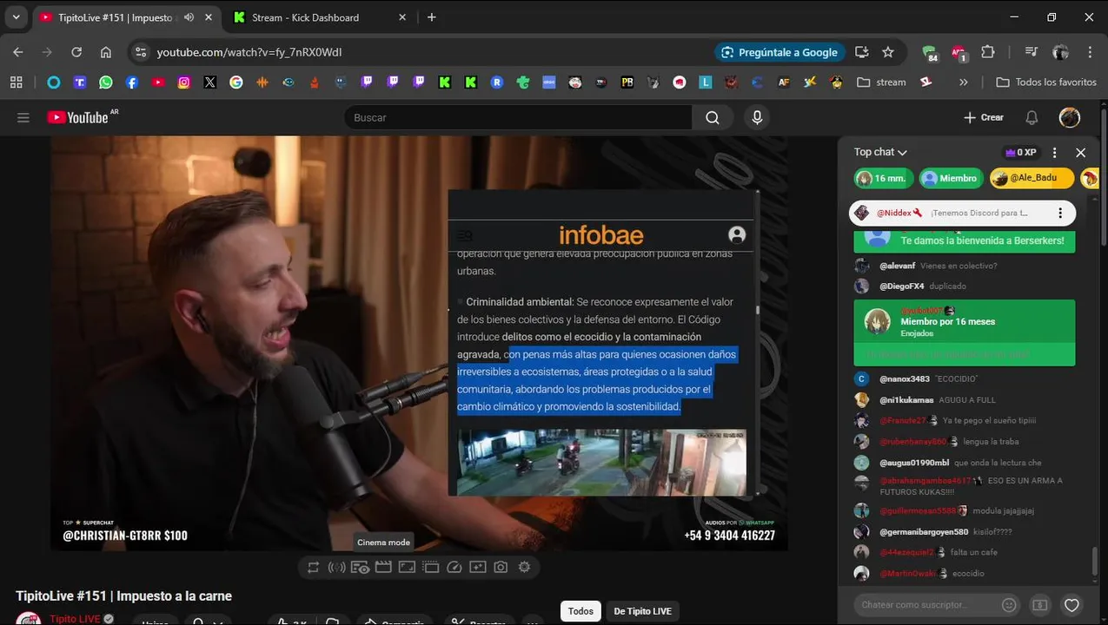Open Google bookmark in bookmarks bar
The image size is (1108, 625).
236,82
